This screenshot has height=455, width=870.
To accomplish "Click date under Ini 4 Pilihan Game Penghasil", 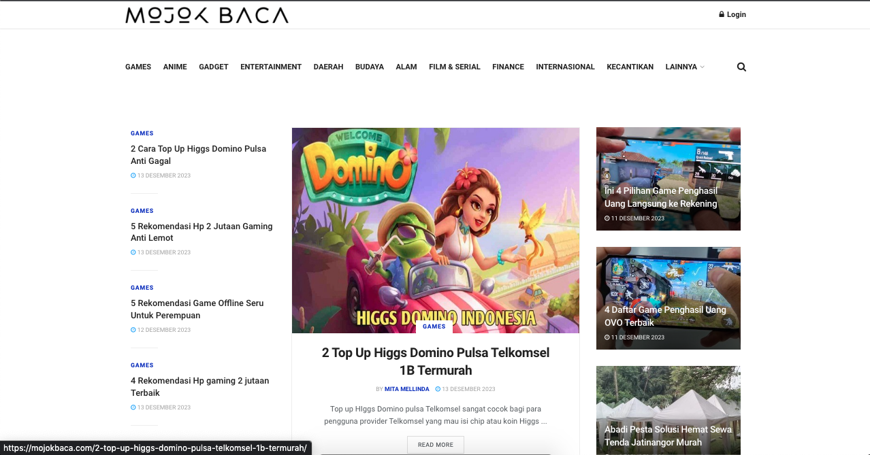I will (x=634, y=218).
